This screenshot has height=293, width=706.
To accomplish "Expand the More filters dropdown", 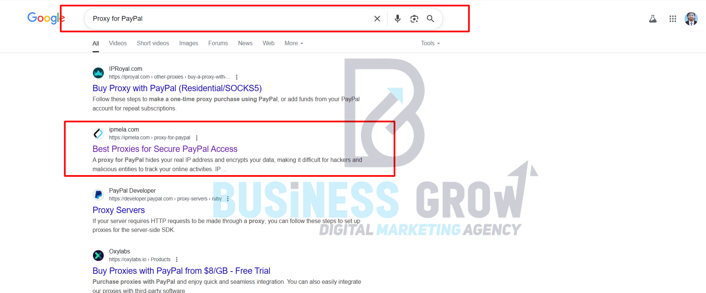I will click(294, 43).
